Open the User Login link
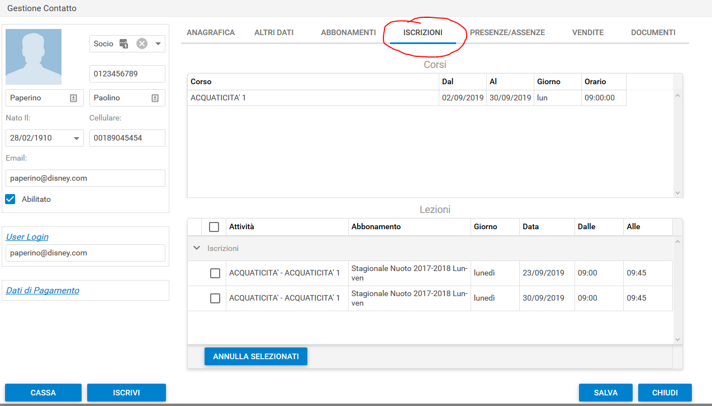The width and height of the screenshot is (712, 406). [27, 237]
